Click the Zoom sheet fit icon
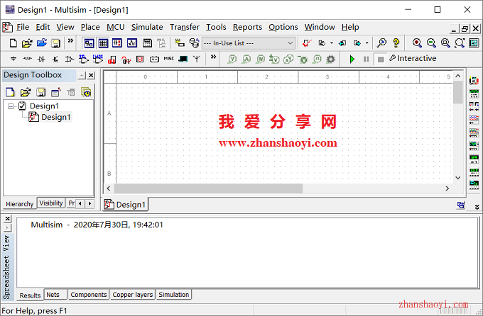The width and height of the screenshot is (483, 316). (460, 43)
